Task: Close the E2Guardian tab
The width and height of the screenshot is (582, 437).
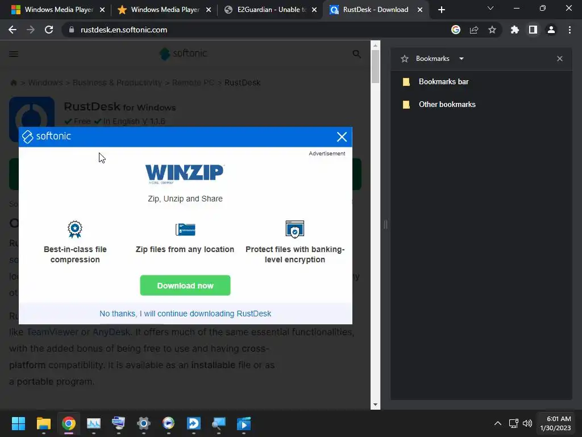Action: (314, 10)
